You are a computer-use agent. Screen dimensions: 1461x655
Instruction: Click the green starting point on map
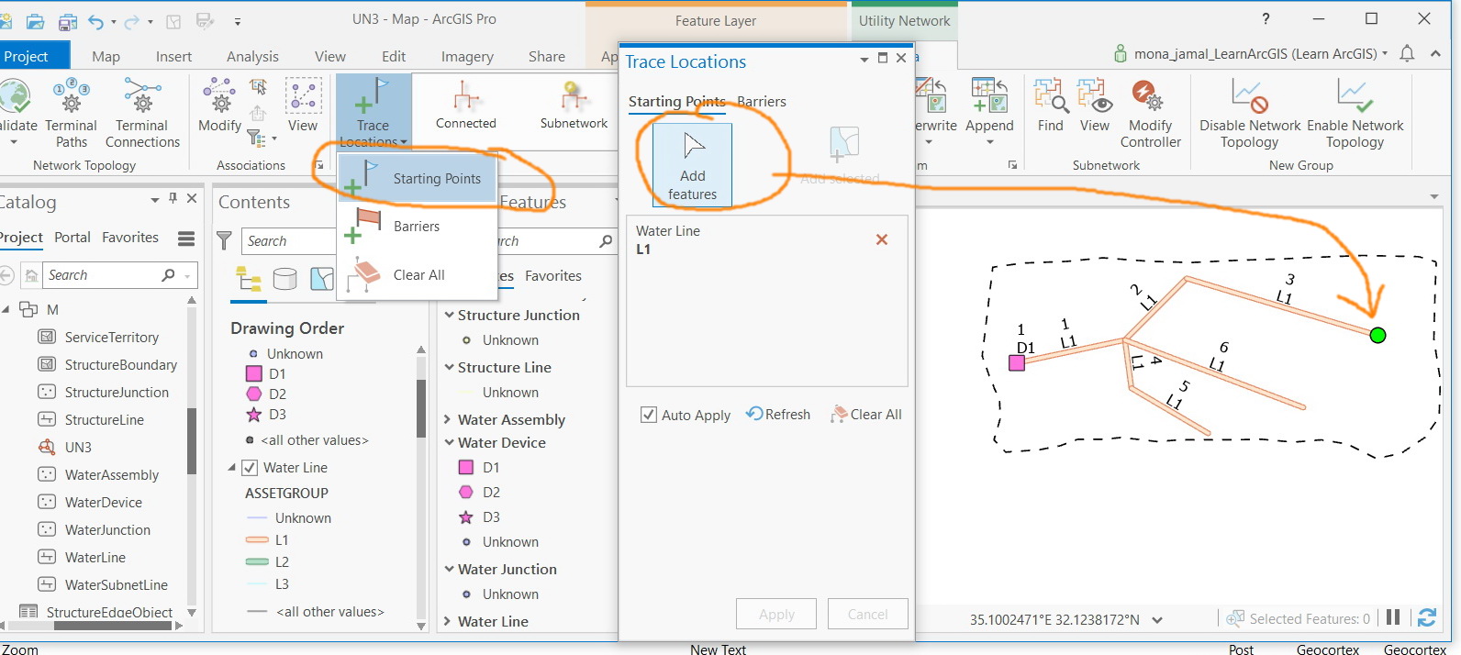[1377, 336]
